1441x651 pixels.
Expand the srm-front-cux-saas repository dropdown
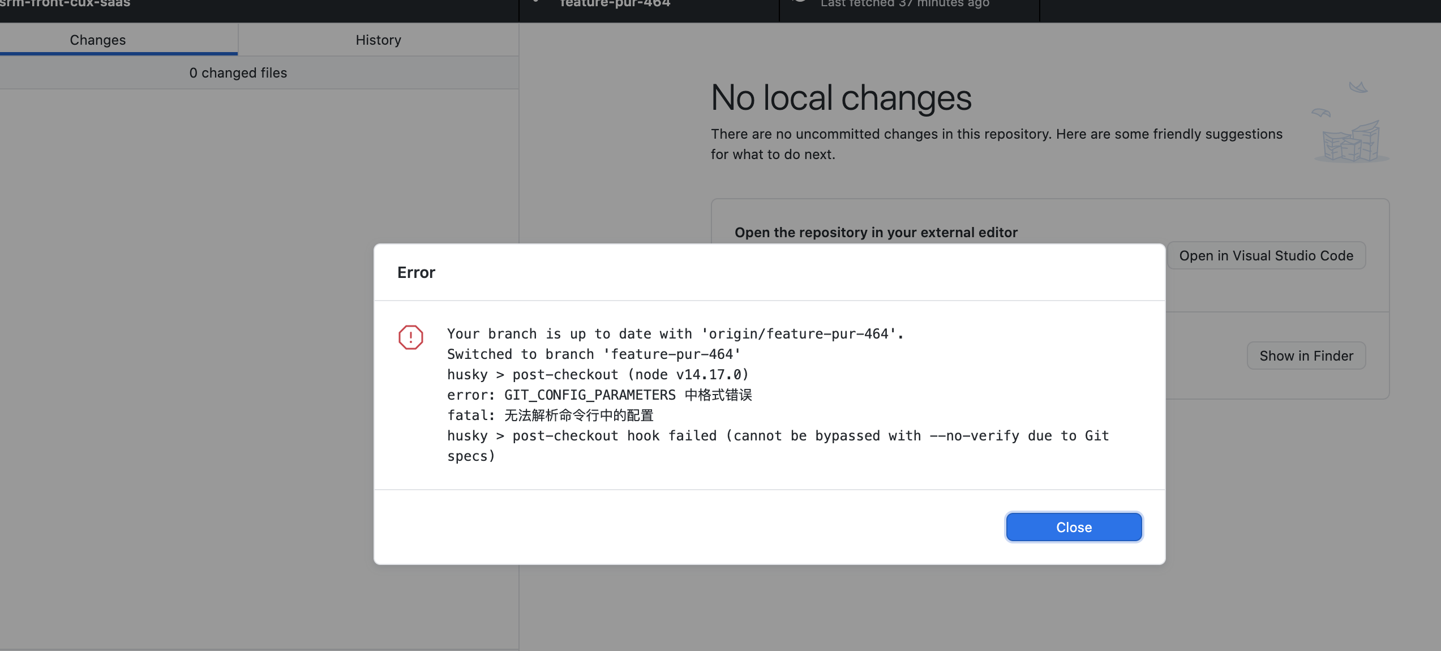pos(65,3)
